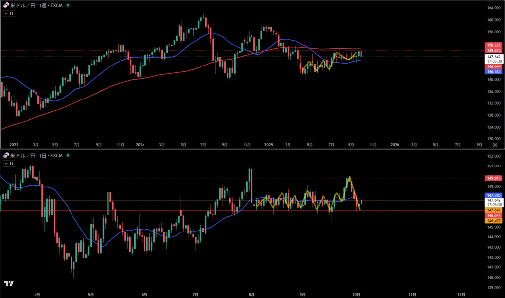505x298 pixels.
Task: Click the 8月 label on the daily time axis
Action: pyautogui.click(x=252, y=294)
